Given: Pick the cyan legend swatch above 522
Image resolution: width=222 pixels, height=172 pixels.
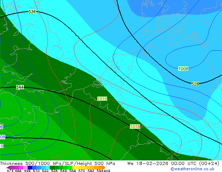Looking at the screenshot, I should [x=48, y=167].
